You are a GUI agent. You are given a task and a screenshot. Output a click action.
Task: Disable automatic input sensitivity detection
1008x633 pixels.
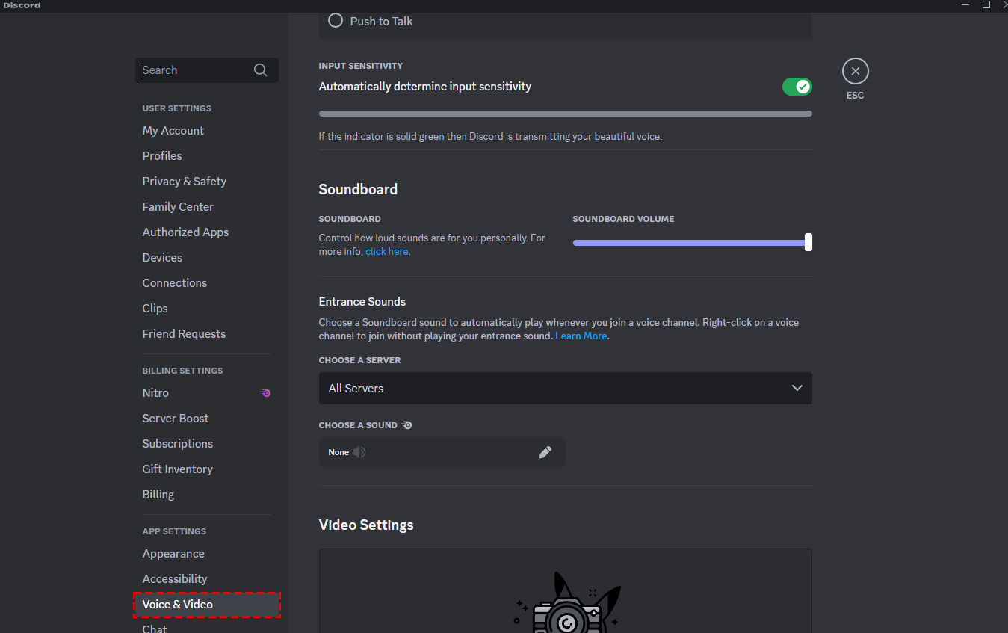click(797, 86)
